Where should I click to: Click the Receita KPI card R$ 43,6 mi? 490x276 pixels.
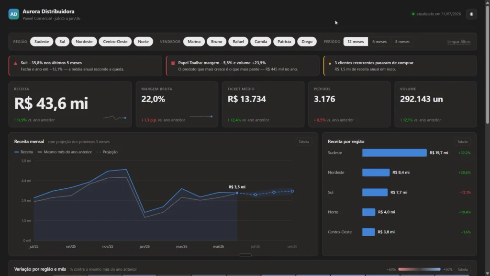coord(70,104)
